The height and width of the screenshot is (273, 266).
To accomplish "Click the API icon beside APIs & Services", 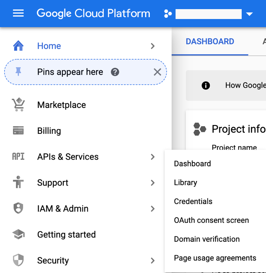I will click(x=18, y=157).
